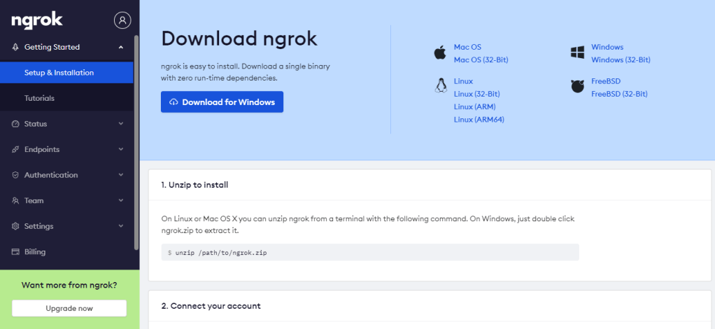Open the Linux (ARM64) download link

tap(479, 119)
